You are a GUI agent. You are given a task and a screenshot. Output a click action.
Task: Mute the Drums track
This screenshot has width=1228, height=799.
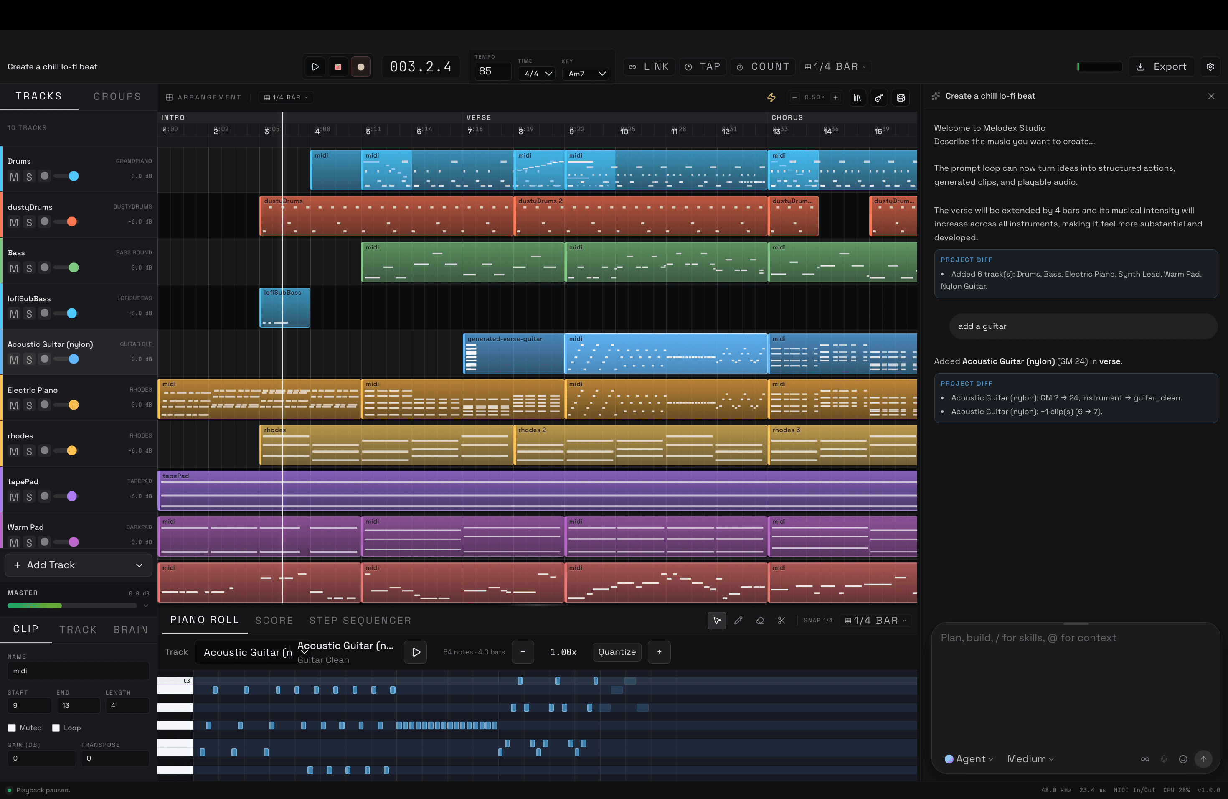(x=14, y=176)
